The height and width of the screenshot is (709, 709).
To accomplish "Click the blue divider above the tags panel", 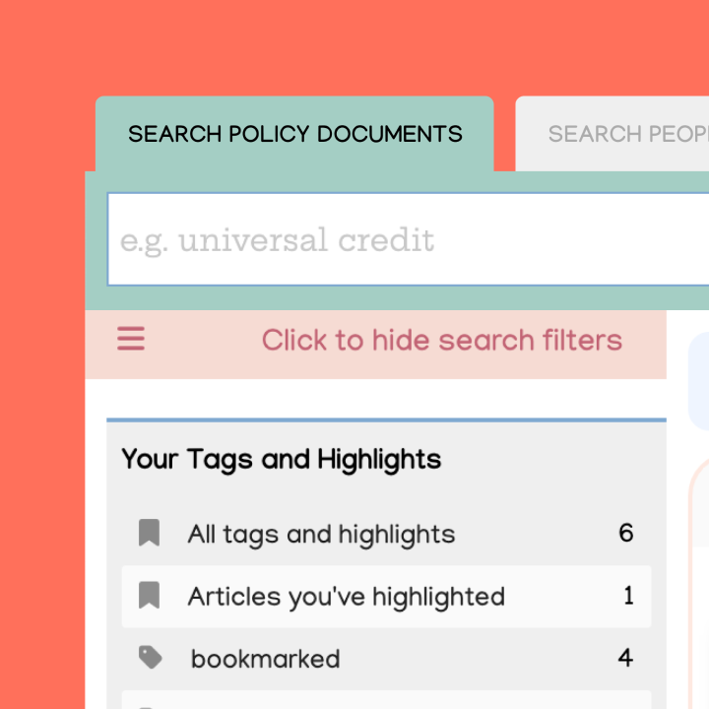I will (387, 420).
